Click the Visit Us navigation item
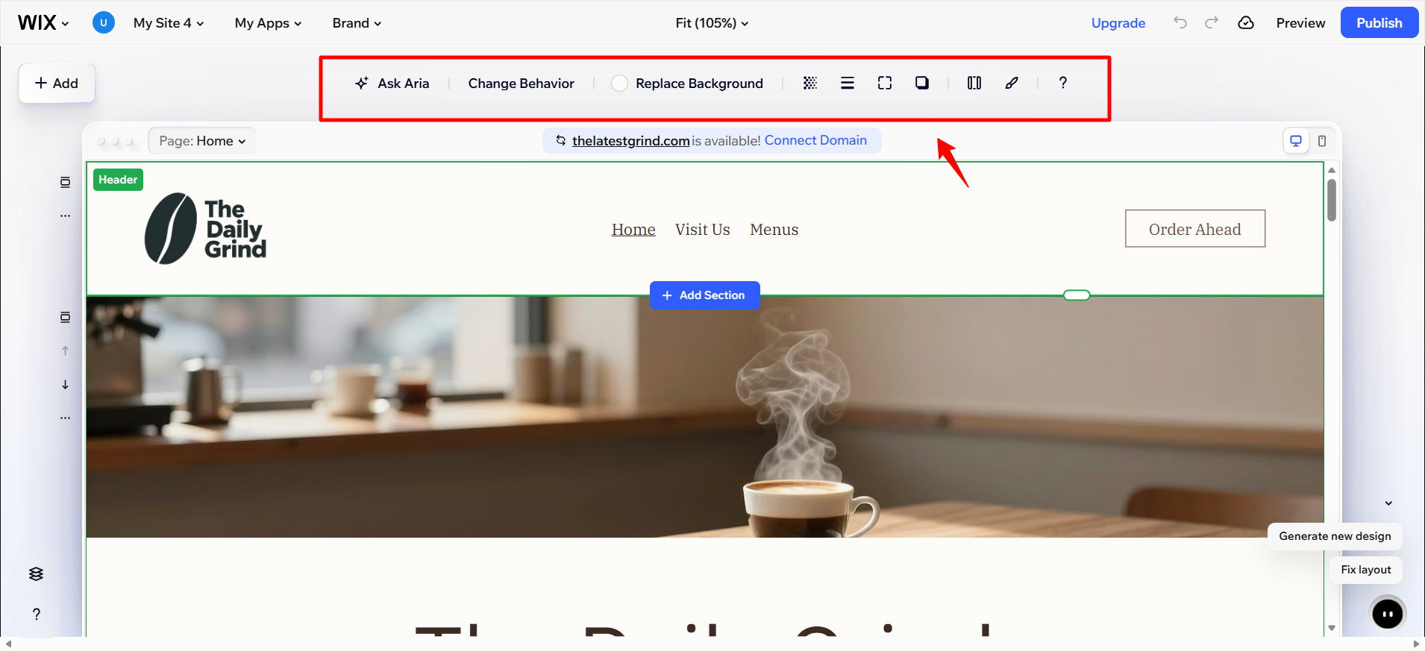The width and height of the screenshot is (1425, 651). pyautogui.click(x=702, y=230)
